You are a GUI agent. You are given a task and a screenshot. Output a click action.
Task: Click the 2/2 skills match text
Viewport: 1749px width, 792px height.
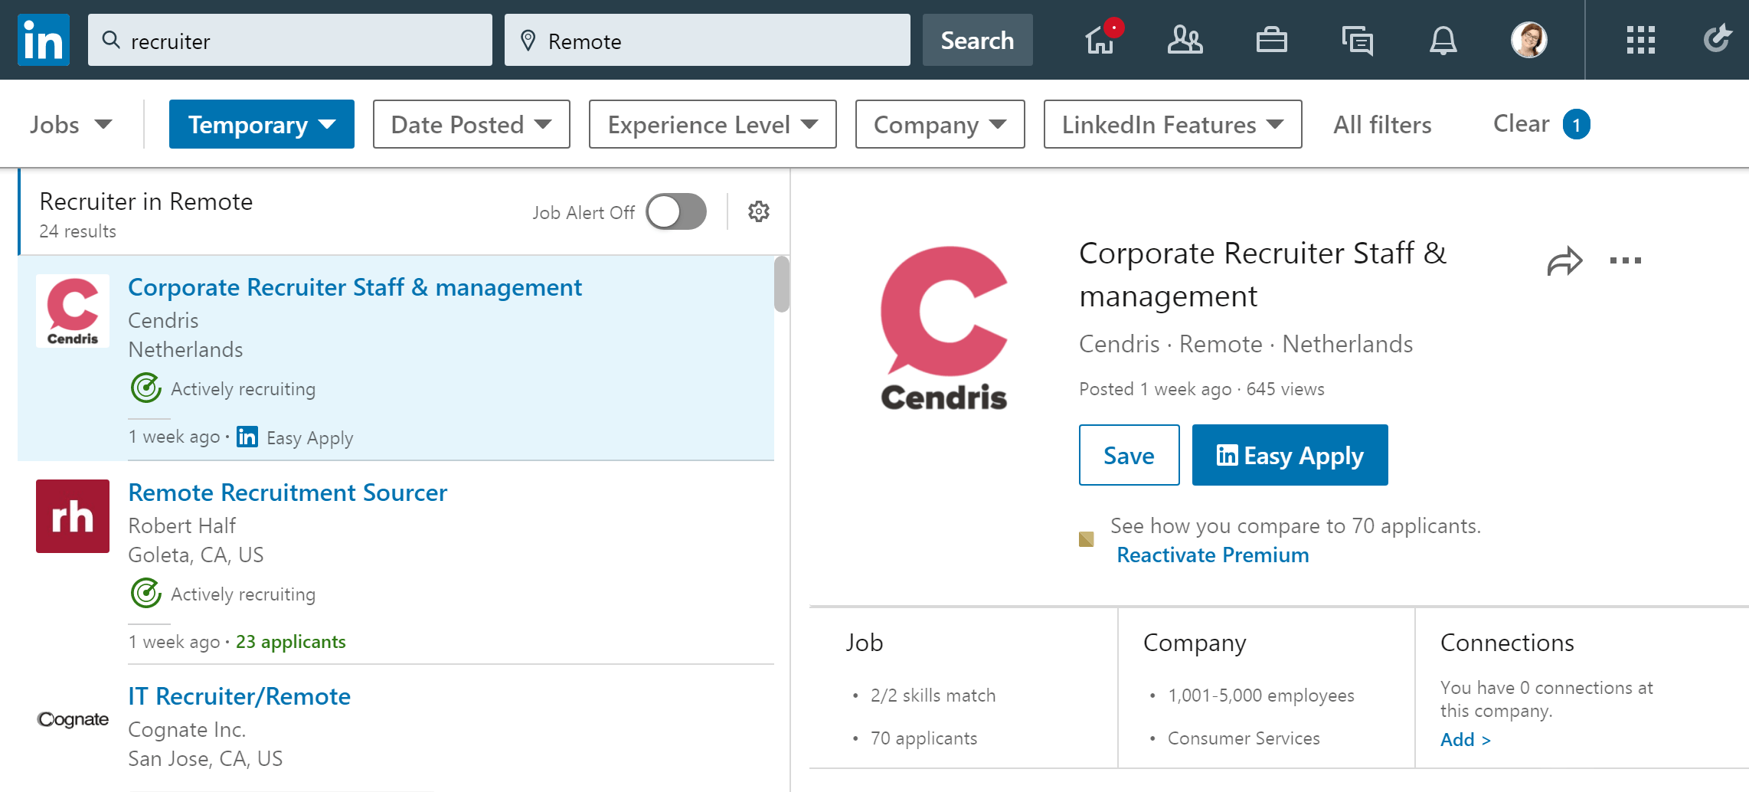[x=933, y=695]
